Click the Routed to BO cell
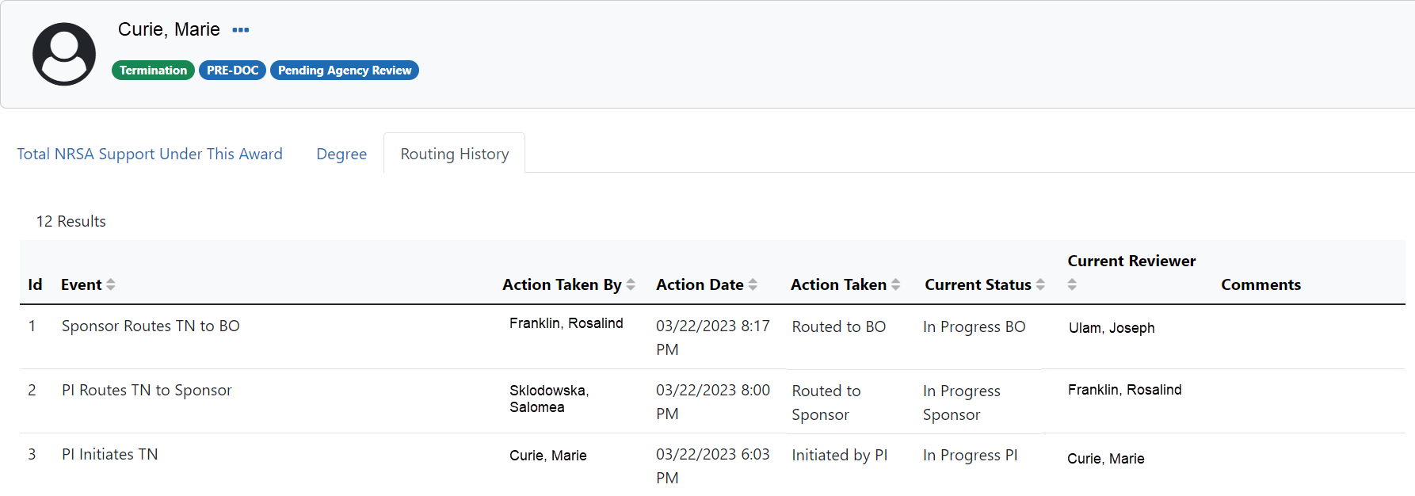This screenshot has width=1415, height=496. [x=839, y=326]
